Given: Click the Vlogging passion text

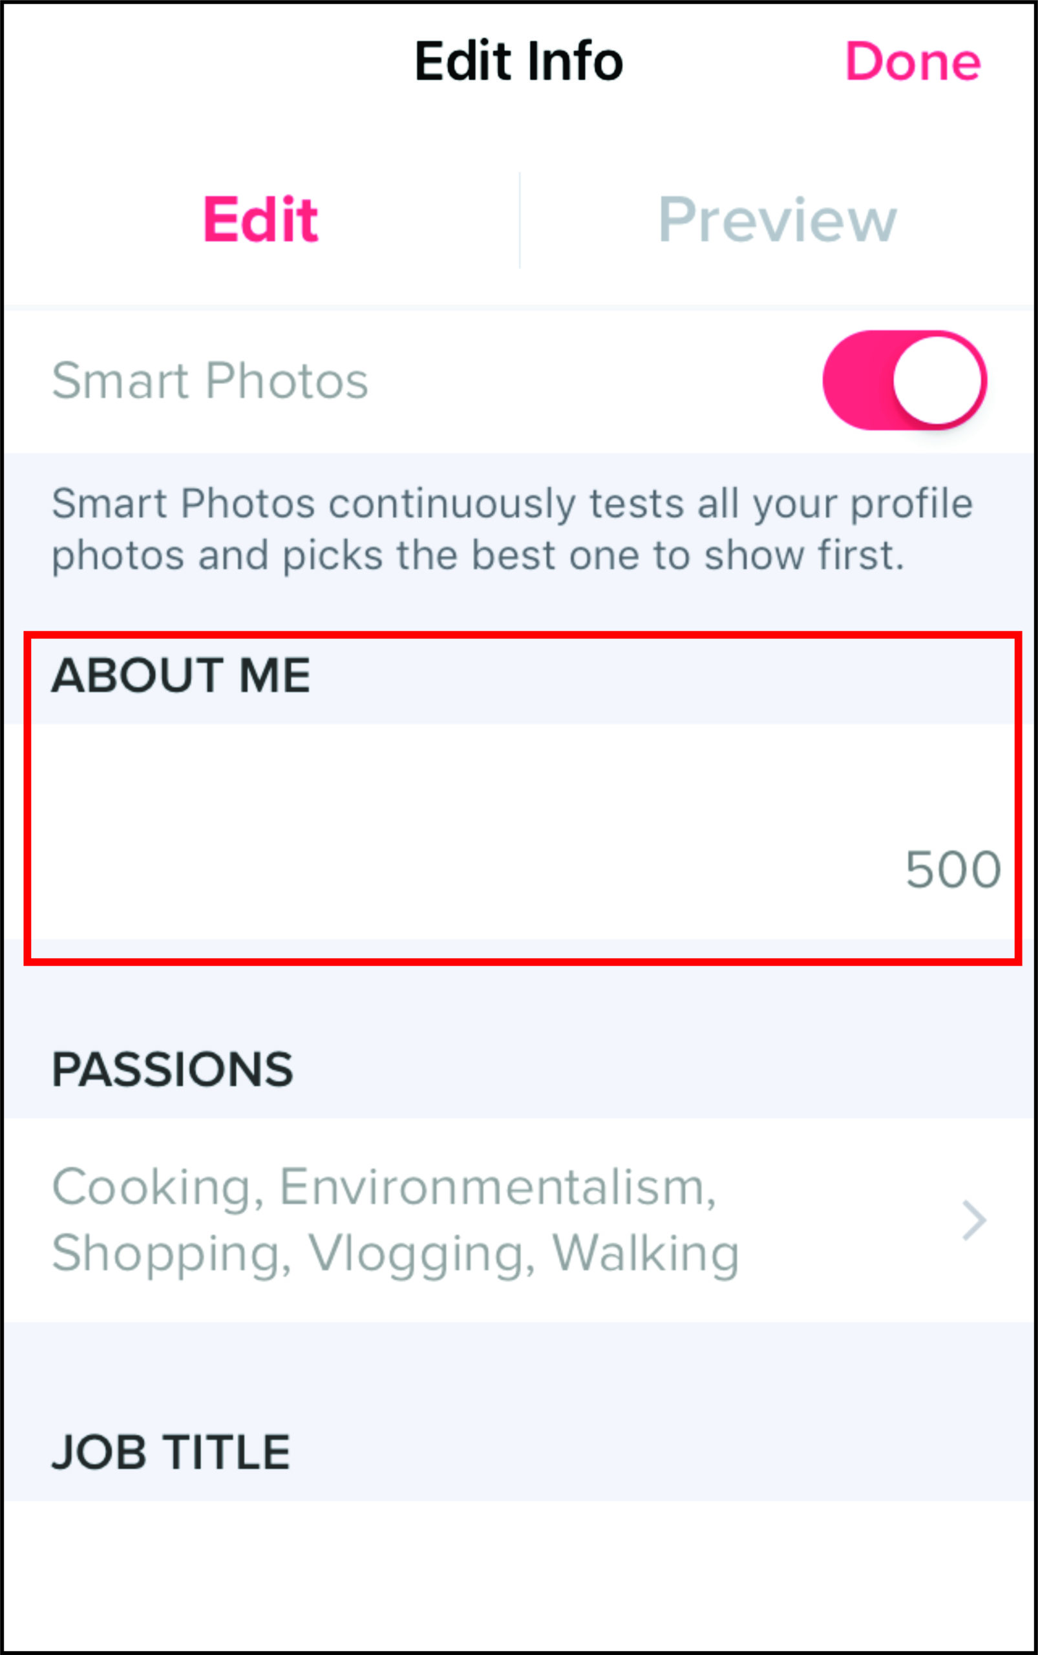Looking at the screenshot, I should tap(420, 1254).
